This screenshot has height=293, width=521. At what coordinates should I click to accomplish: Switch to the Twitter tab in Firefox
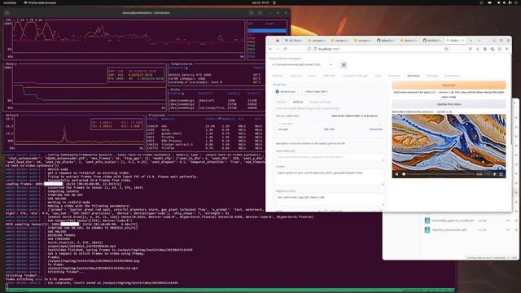point(294,40)
